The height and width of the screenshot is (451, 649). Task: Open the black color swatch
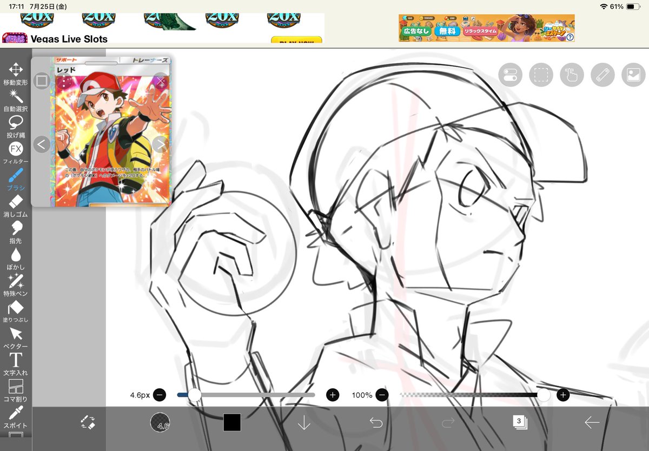tap(232, 422)
